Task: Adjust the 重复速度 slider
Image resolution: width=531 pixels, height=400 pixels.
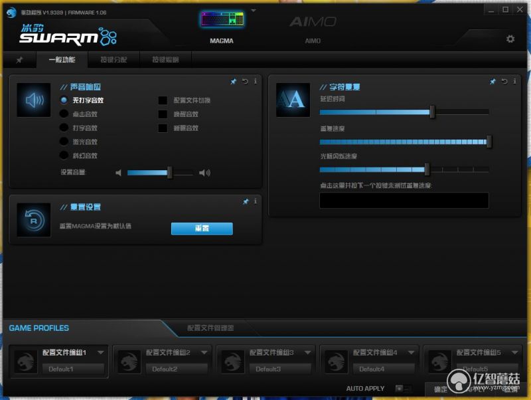Action: coord(404,142)
